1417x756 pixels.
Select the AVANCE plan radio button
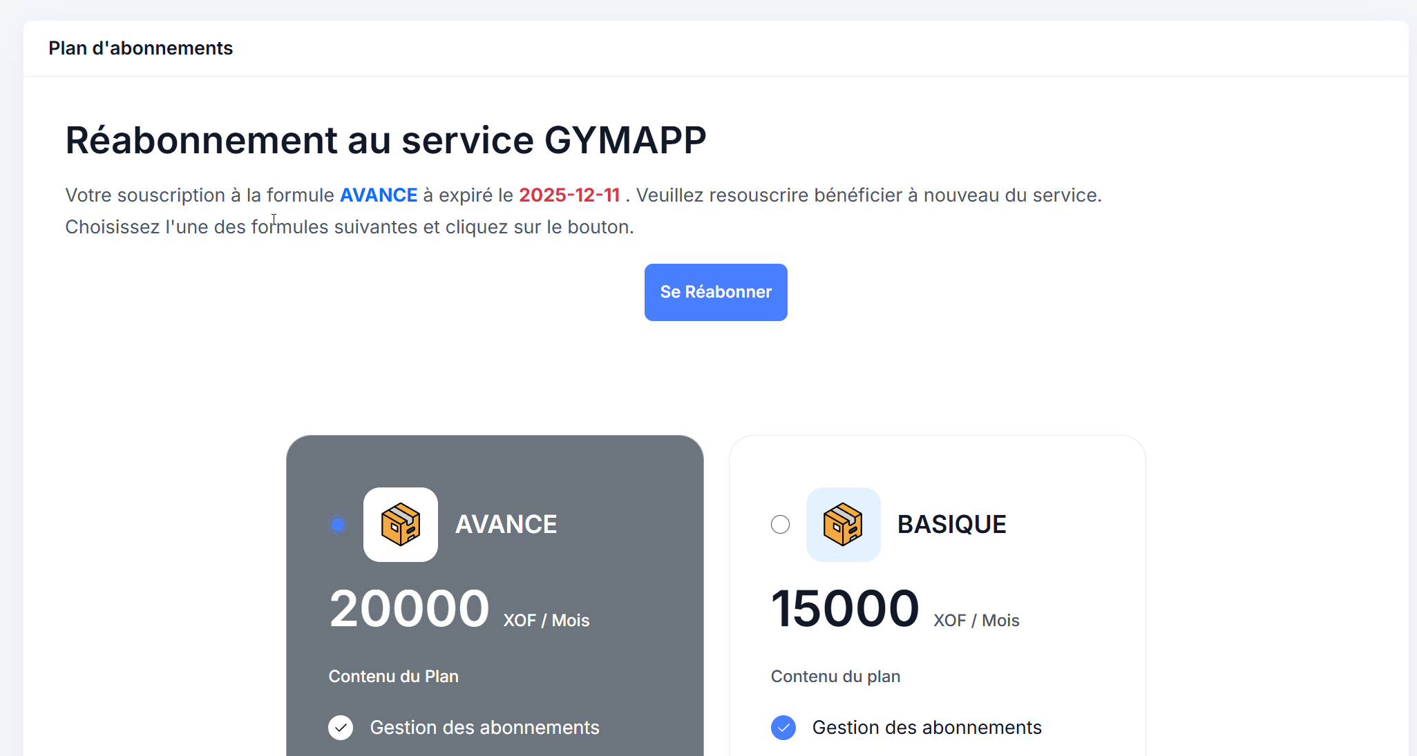pyautogui.click(x=338, y=525)
